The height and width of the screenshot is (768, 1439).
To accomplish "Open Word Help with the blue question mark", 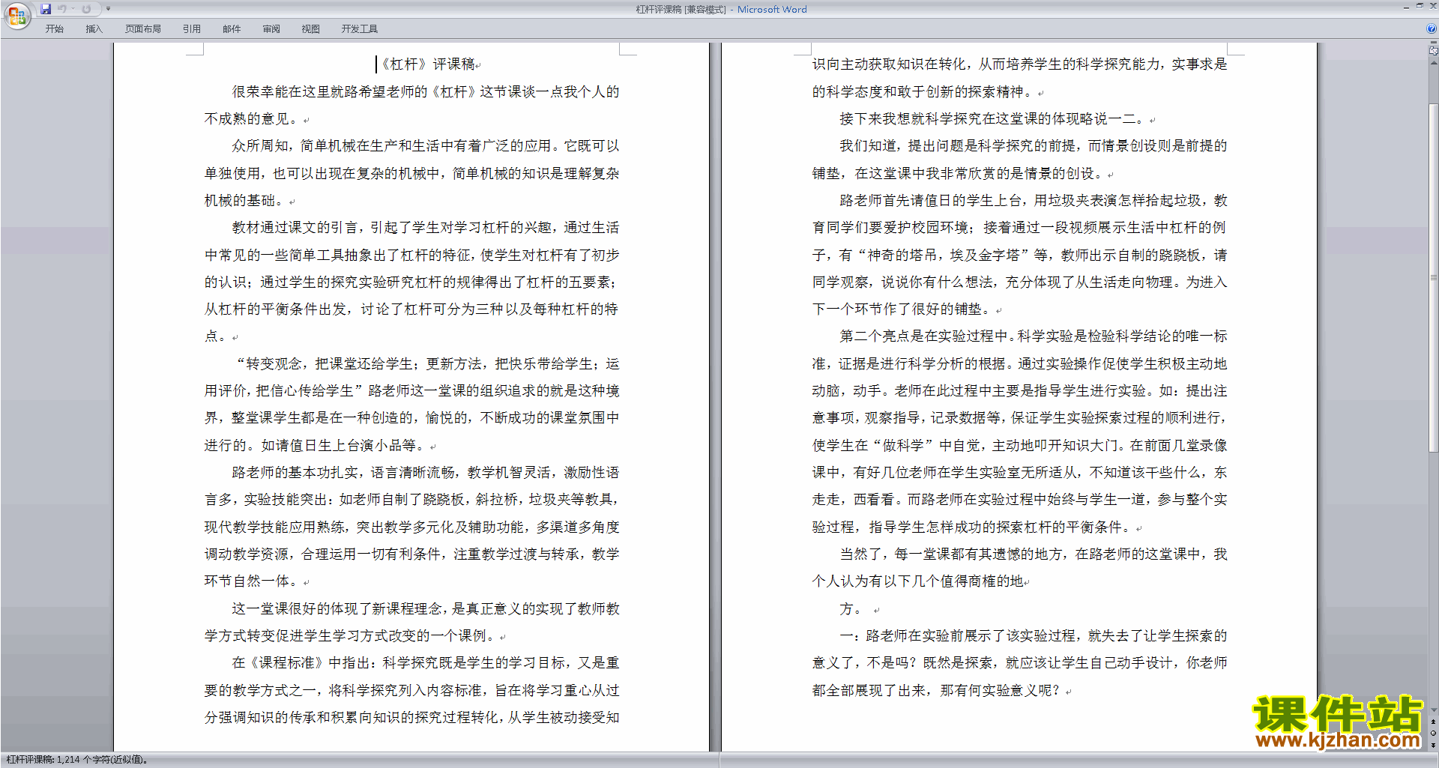I will pyautogui.click(x=1432, y=28).
